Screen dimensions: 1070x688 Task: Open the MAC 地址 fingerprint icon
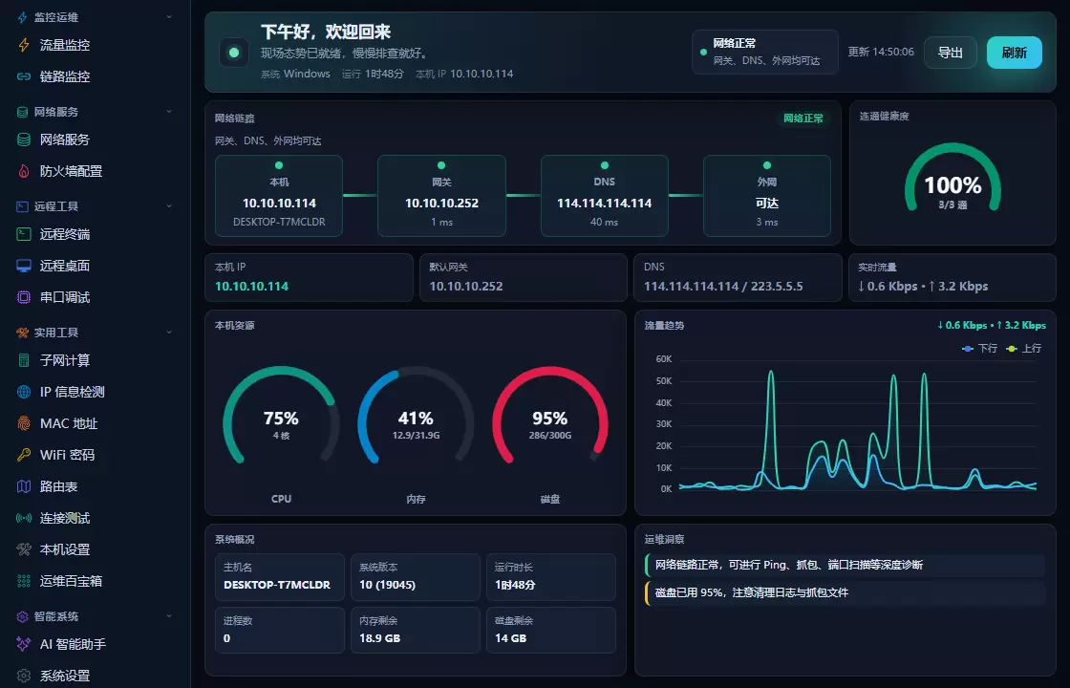pos(24,423)
